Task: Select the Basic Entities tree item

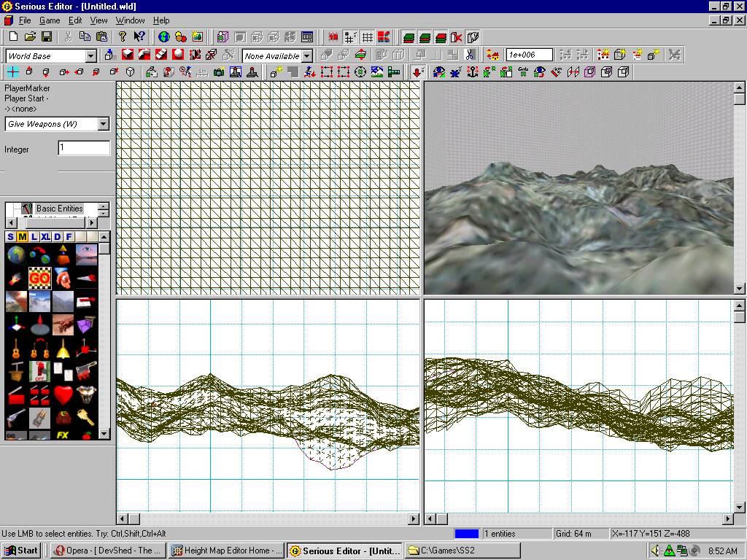Action: pyautogui.click(x=60, y=208)
